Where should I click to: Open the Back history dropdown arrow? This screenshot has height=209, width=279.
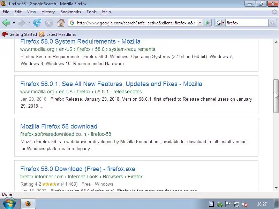pos(14,23)
